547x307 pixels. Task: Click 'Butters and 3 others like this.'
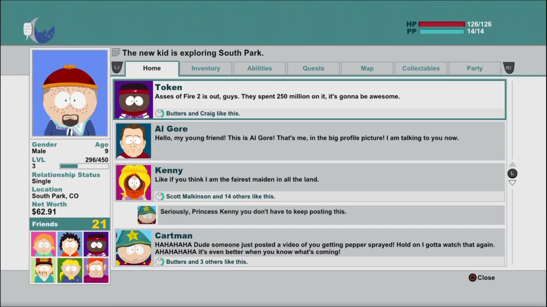click(207, 262)
